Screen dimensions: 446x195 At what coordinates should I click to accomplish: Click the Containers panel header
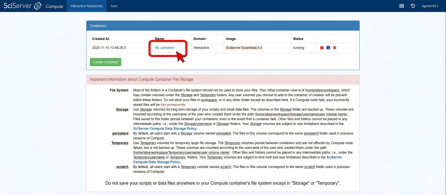tap(223, 26)
